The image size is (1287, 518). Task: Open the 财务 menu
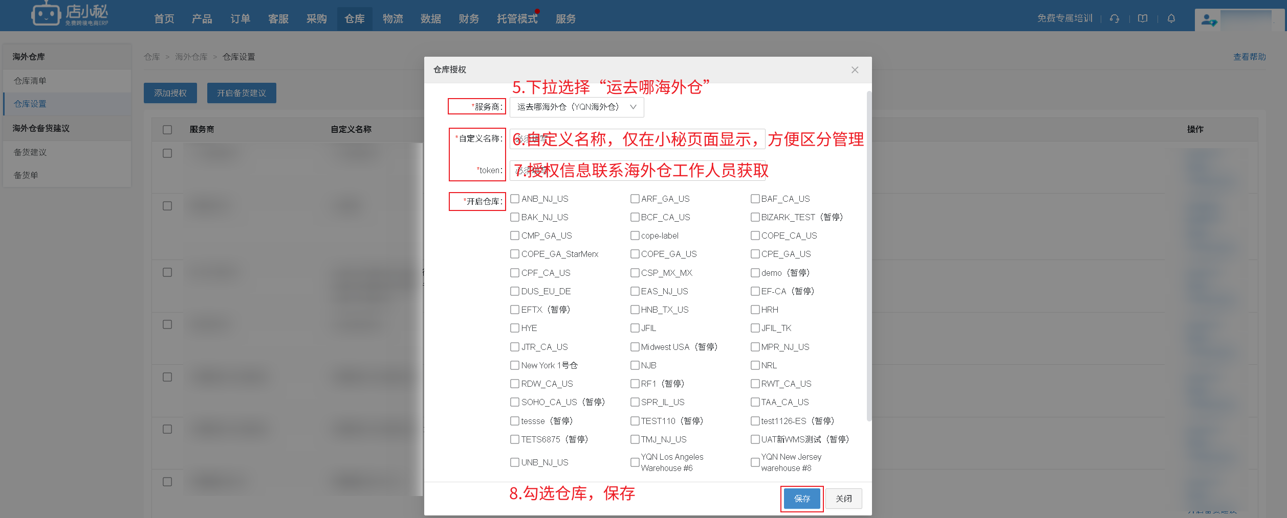(469, 19)
